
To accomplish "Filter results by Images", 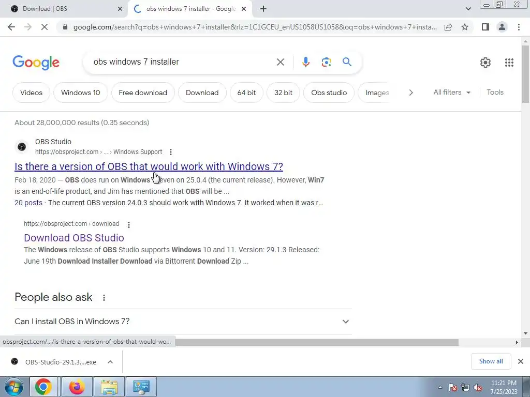I will (x=377, y=93).
